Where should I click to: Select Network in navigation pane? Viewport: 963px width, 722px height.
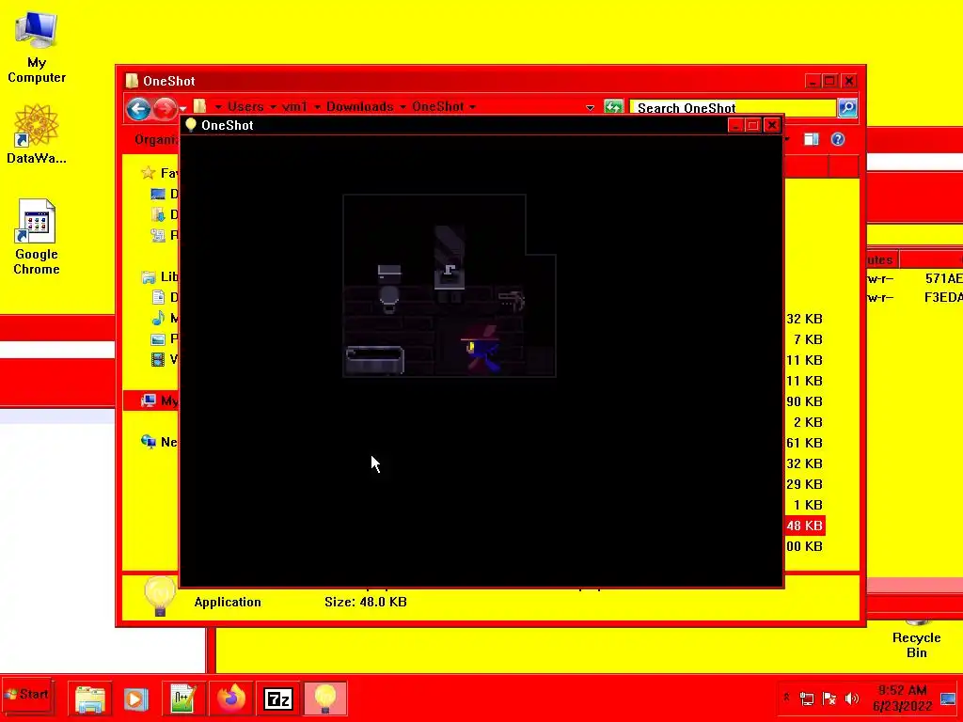point(160,442)
